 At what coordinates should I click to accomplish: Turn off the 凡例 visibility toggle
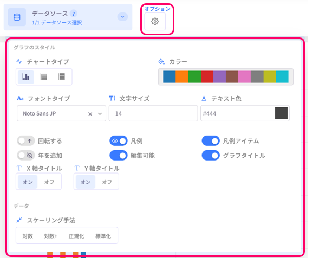tap(119, 141)
